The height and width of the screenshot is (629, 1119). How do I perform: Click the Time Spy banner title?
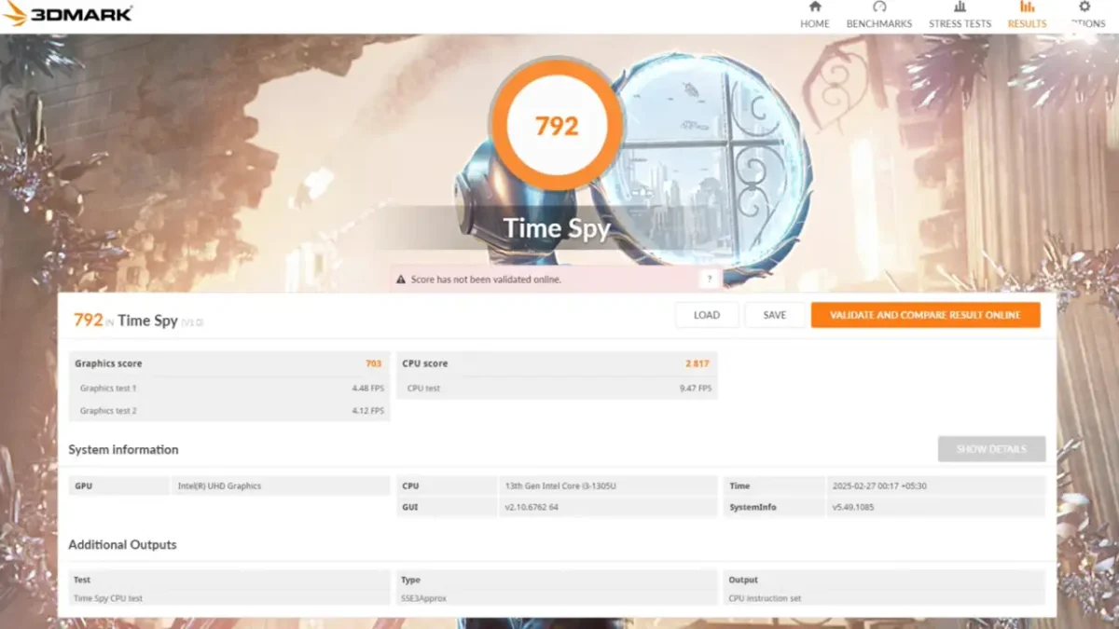[557, 228]
